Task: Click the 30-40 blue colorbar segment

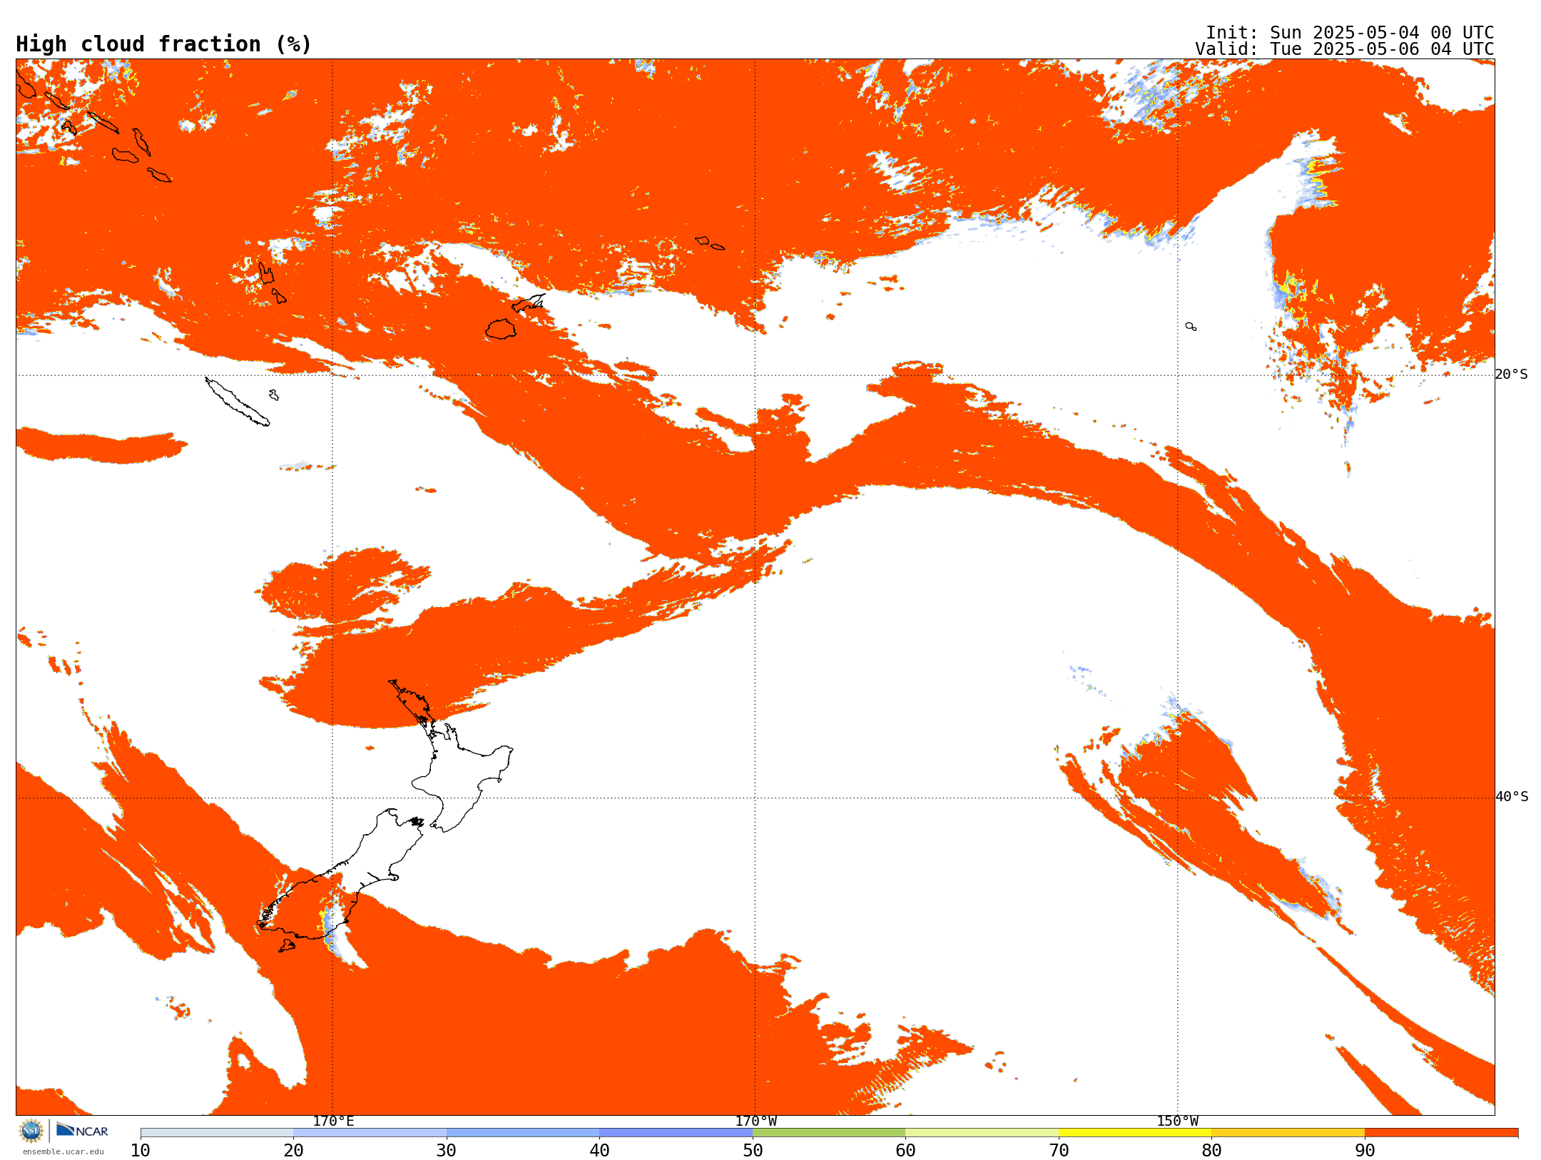Action: click(523, 1133)
